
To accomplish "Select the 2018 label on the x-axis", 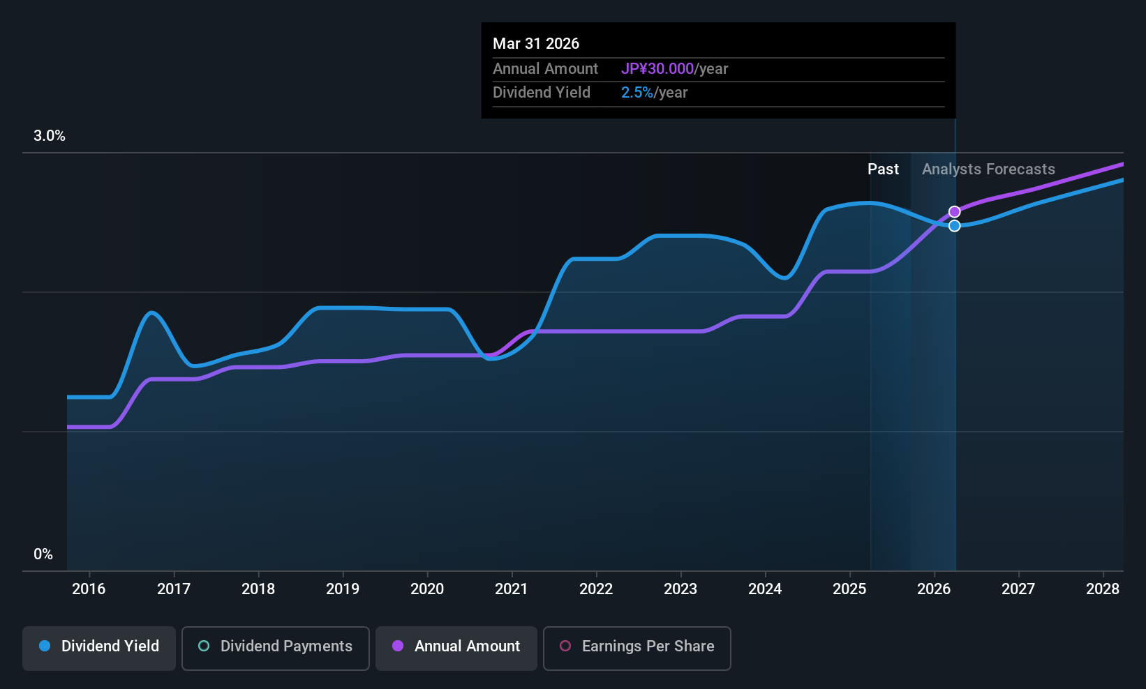I will coord(258,589).
